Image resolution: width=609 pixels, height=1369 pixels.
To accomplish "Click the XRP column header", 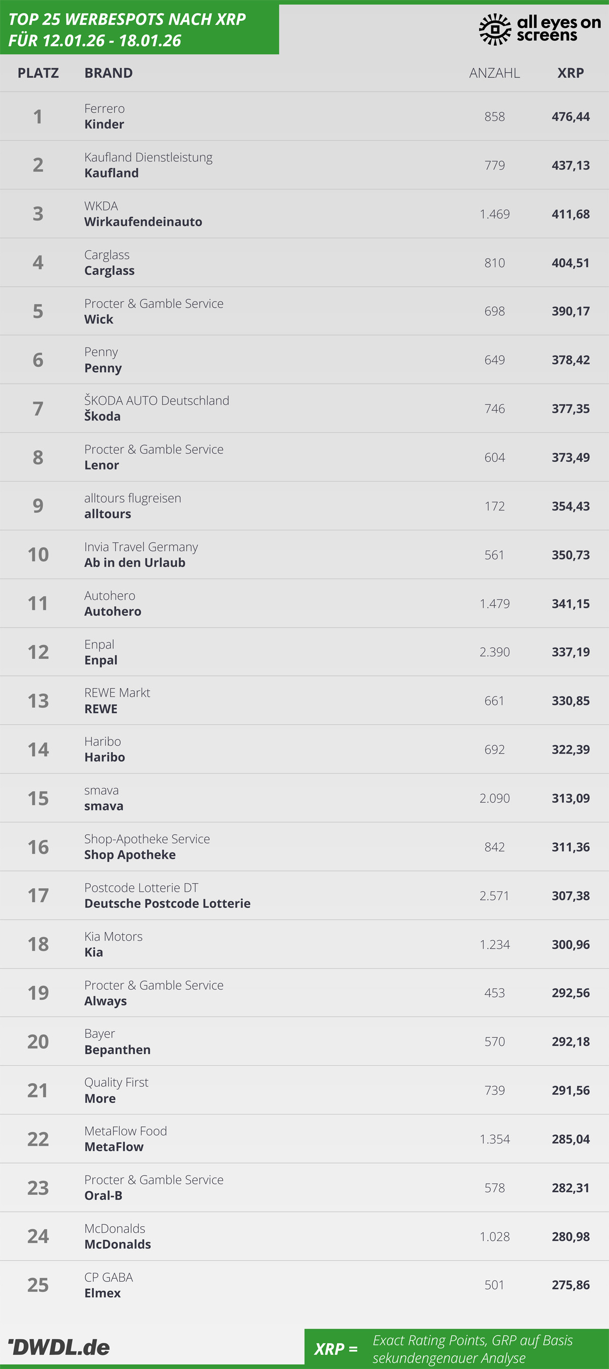I will (x=570, y=73).
